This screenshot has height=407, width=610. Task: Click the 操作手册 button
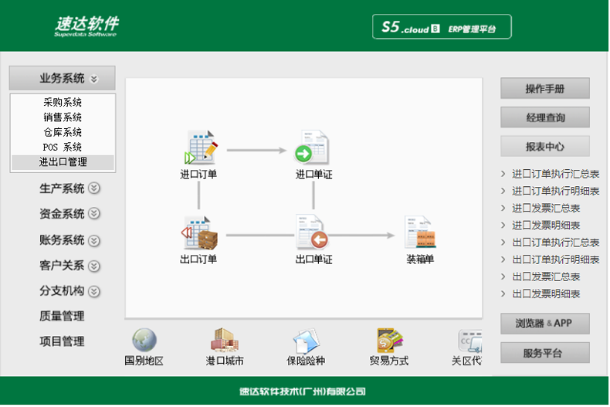tap(544, 88)
